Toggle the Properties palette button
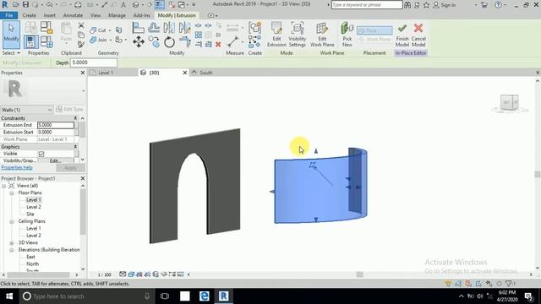Viewport: 541px width, 304px height. pyautogui.click(x=31, y=42)
